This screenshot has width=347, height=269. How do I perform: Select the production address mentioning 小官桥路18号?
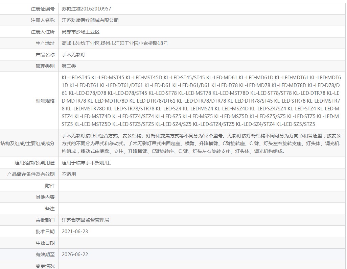[115, 43]
